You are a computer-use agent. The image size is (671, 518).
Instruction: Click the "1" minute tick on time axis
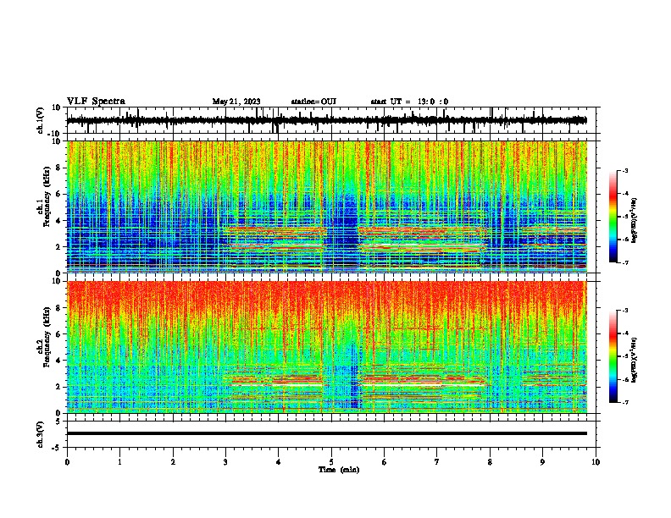tap(119, 462)
